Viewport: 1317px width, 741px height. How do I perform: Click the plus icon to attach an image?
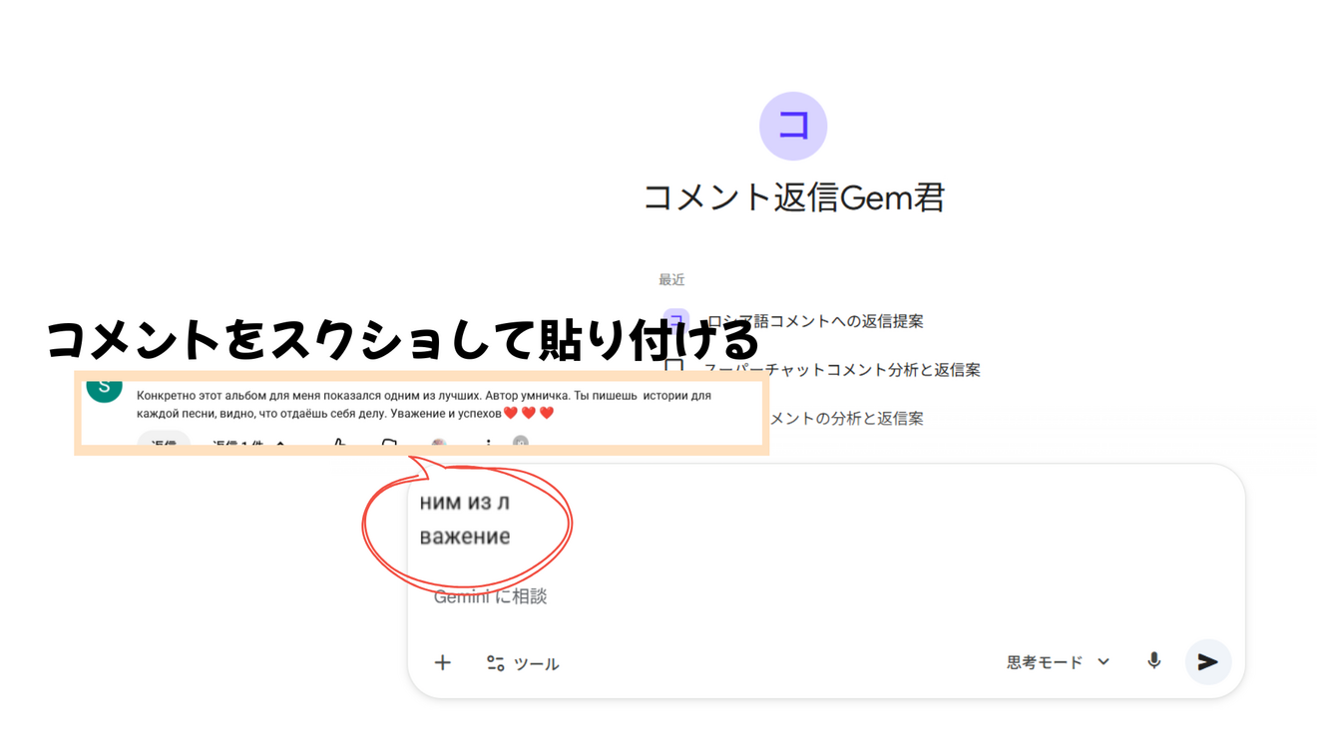click(443, 661)
